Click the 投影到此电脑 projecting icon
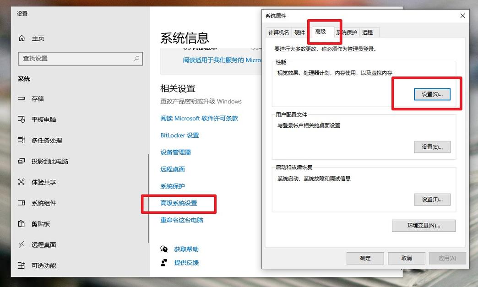 tap(22, 161)
